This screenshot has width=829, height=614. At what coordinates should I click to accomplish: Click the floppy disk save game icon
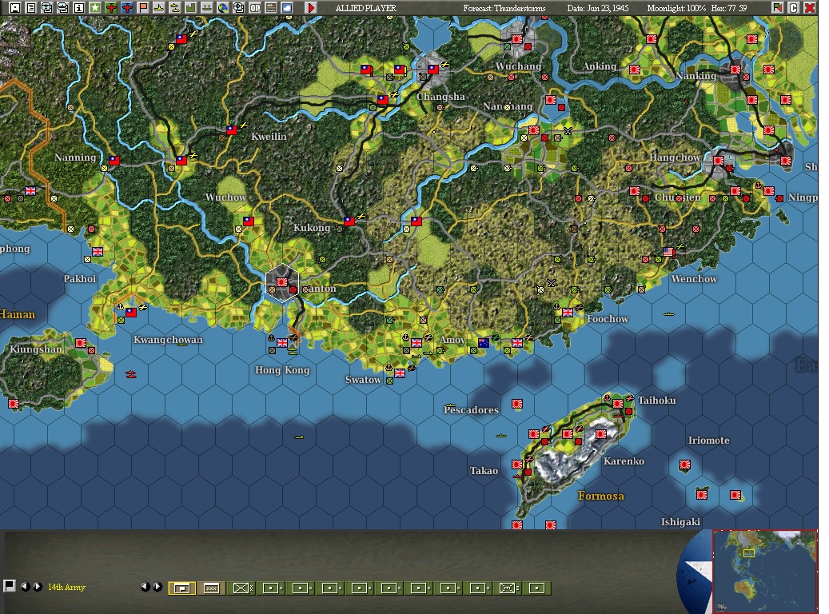(x=15, y=7)
